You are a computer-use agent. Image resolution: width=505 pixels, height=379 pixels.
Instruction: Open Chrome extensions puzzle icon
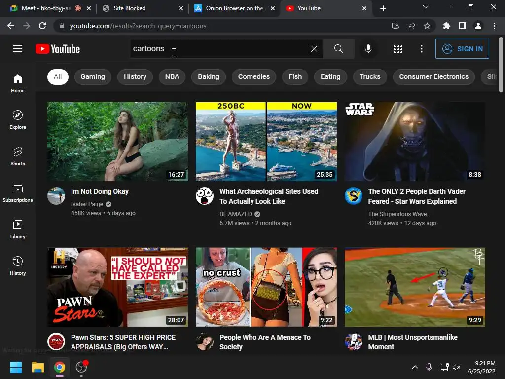(x=447, y=26)
